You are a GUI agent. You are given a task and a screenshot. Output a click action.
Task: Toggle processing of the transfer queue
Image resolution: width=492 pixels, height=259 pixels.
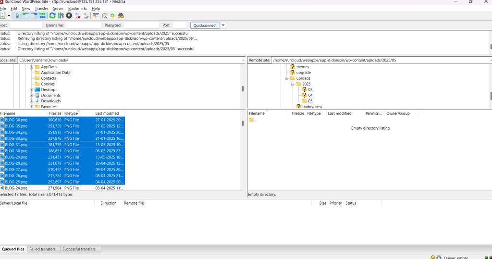pyautogui.click(x=61, y=16)
